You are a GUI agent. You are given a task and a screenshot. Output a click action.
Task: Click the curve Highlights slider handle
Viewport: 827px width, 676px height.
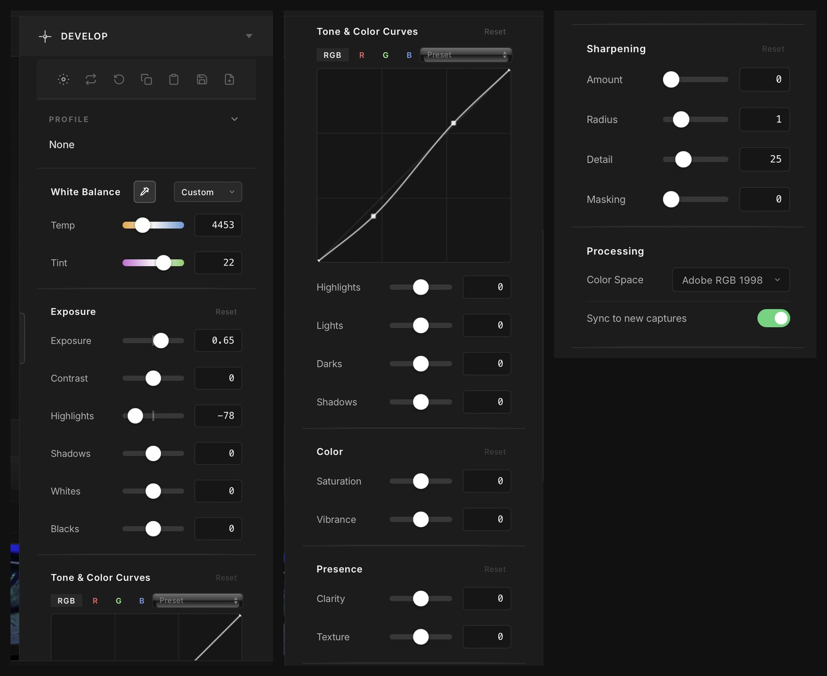[421, 287]
